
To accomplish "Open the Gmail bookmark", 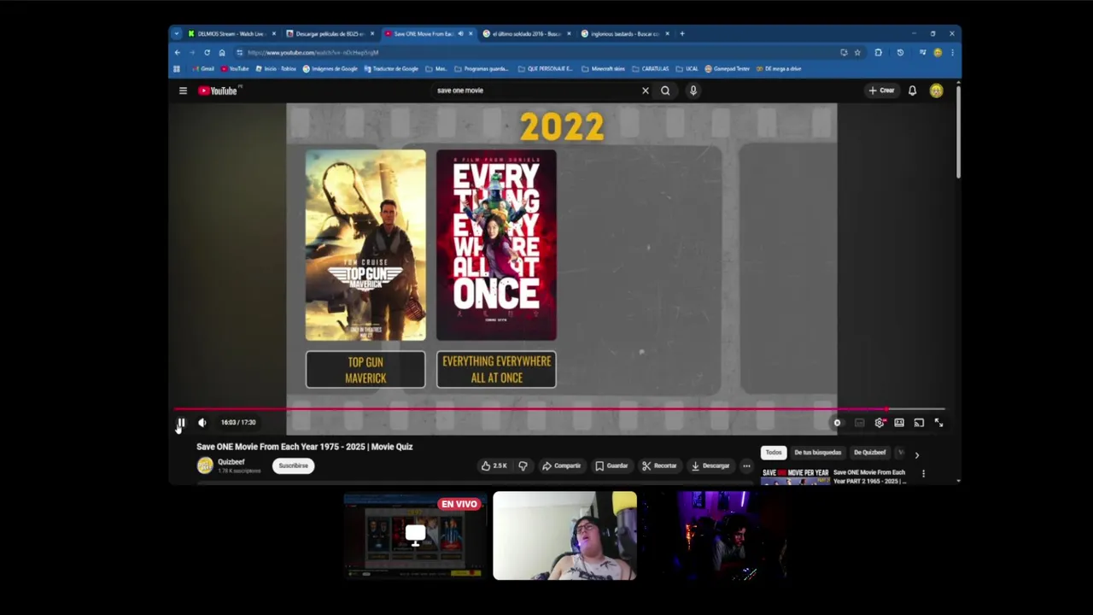I will [203, 68].
